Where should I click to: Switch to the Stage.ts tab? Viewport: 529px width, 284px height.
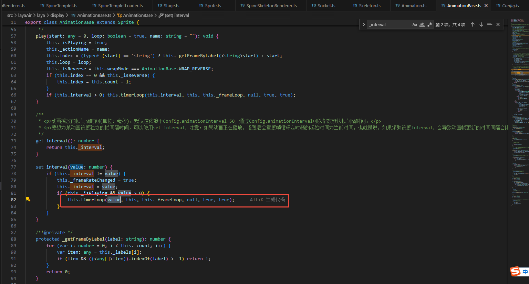tap(171, 6)
